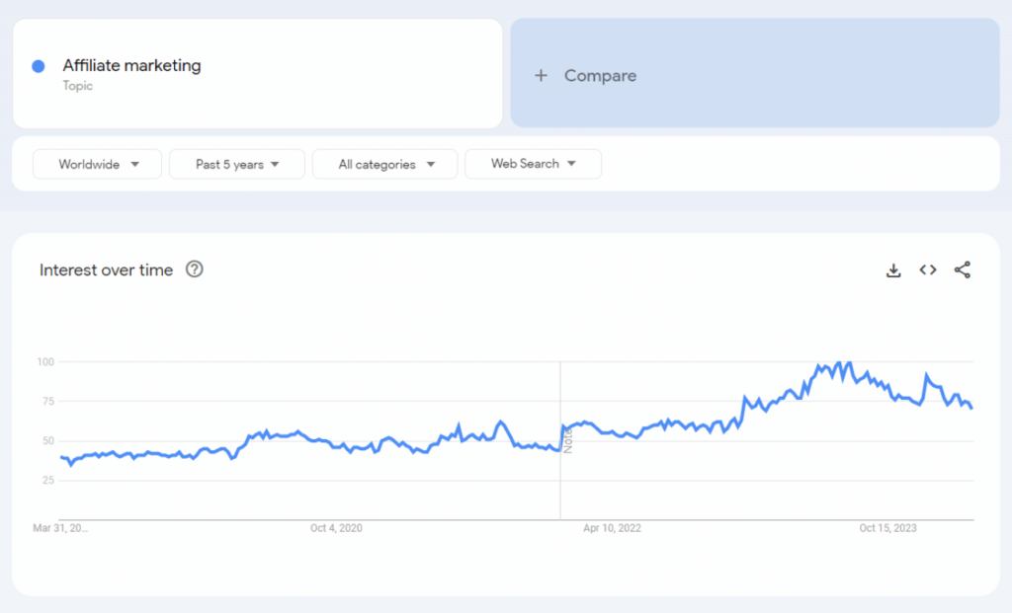Click the 75 value on the y-axis
The width and height of the screenshot is (1012, 613).
point(47,402)
